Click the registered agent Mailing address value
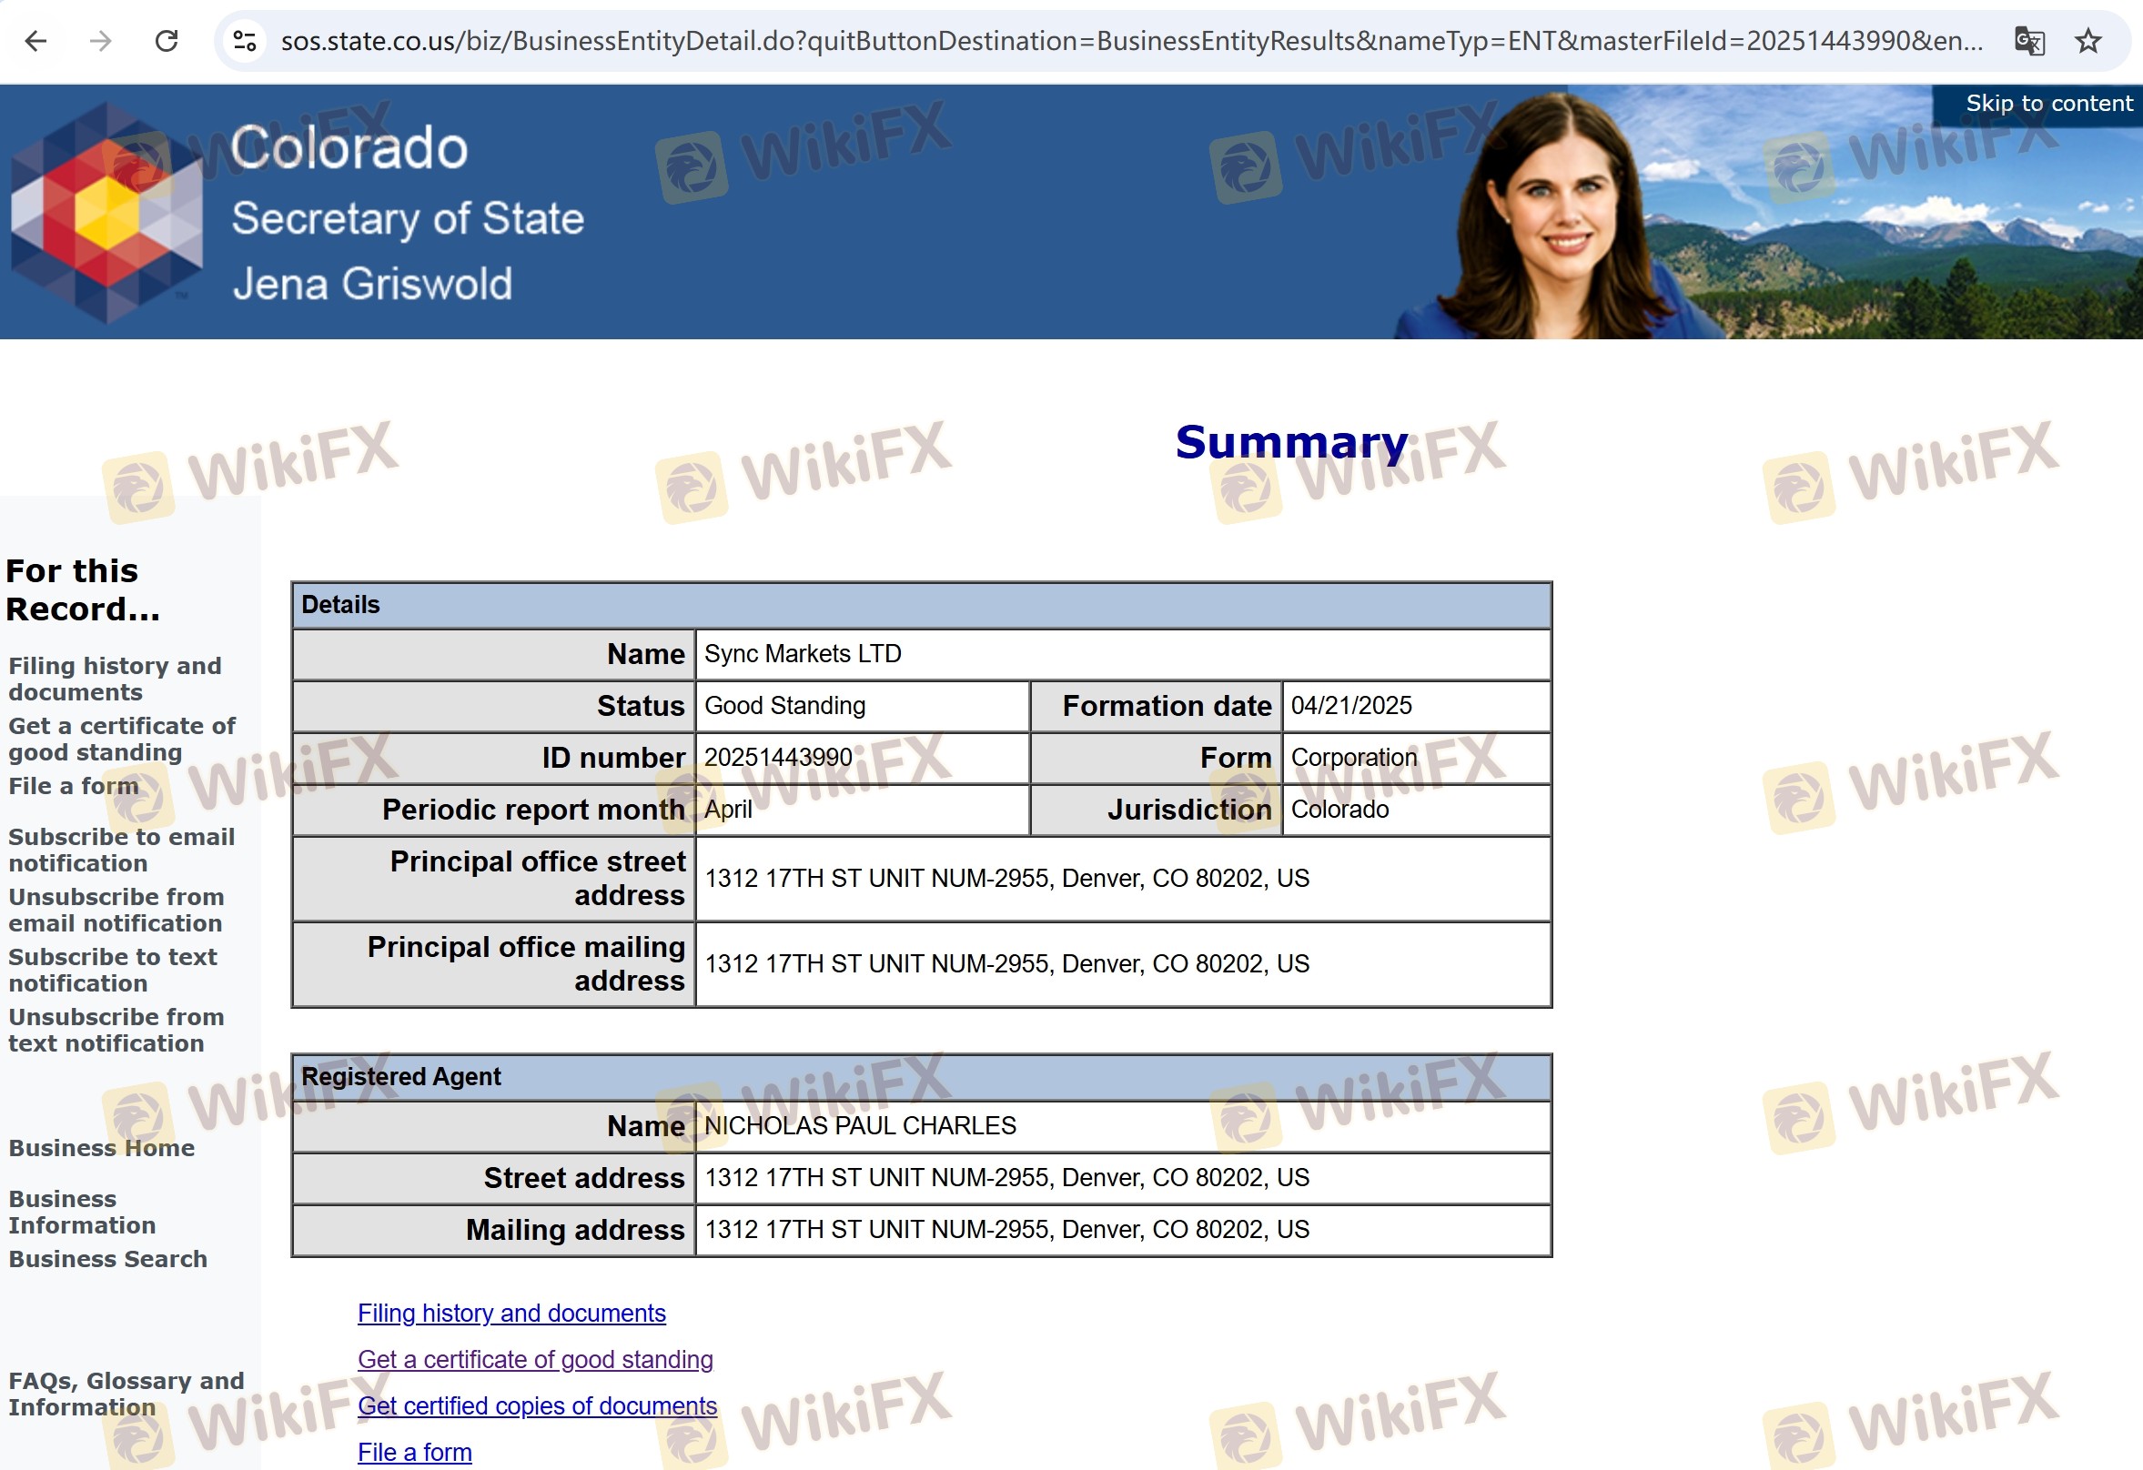This screenshot has height=1470, width=2143. pyautogui.click(x=1007, y=1229)
